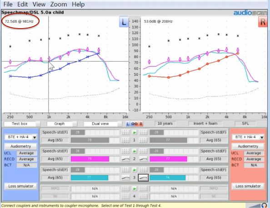Click the left magenta level bar for Test 2

pyautogui.click(x=90, y=159)
